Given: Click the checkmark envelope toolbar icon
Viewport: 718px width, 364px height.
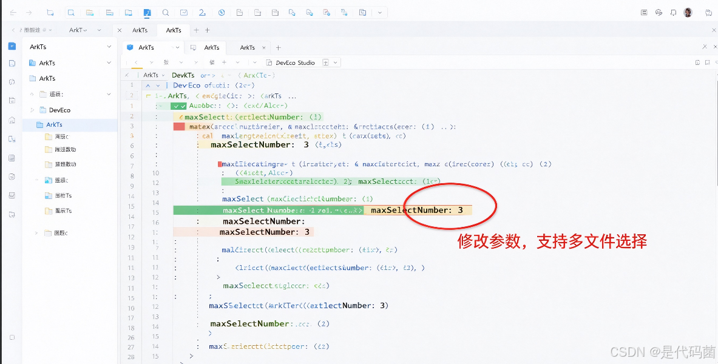Looking at the screenshot, I should tap(184, 13).
